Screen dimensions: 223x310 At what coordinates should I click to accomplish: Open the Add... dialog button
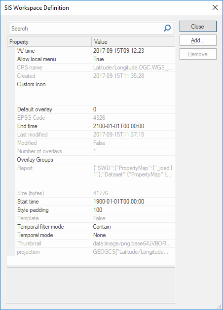198,40
